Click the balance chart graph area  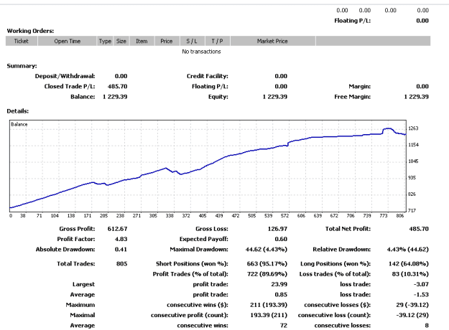208,166
